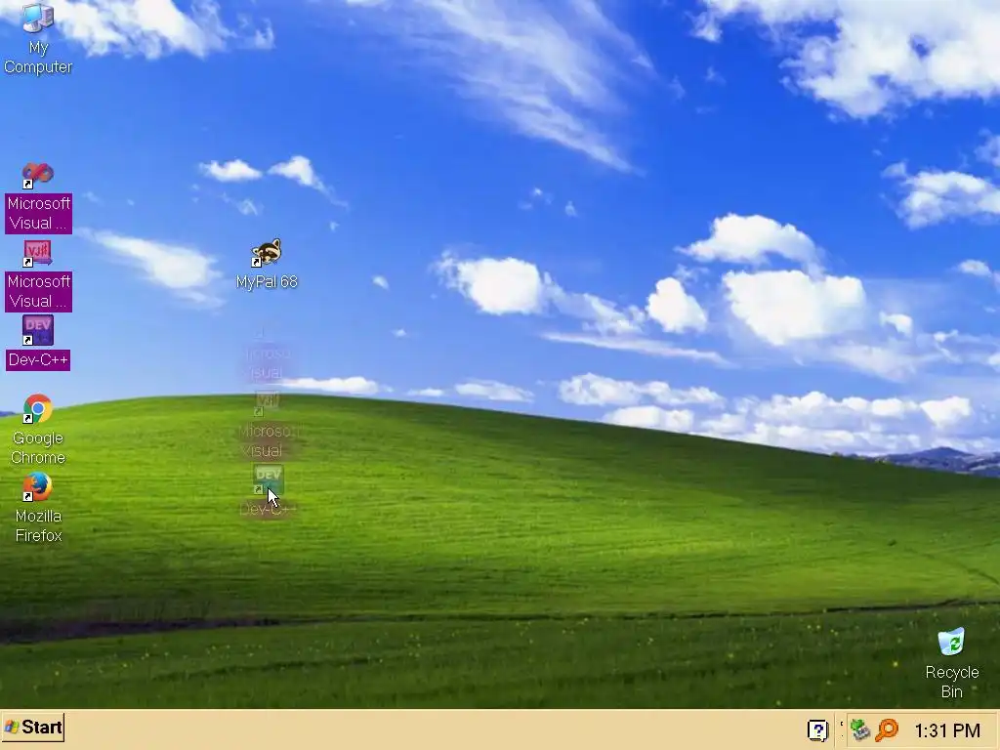1000x750 pixels.
Task: Select the My Computer desktop icon
Action: pyautogui.click(x=38, y=39)
